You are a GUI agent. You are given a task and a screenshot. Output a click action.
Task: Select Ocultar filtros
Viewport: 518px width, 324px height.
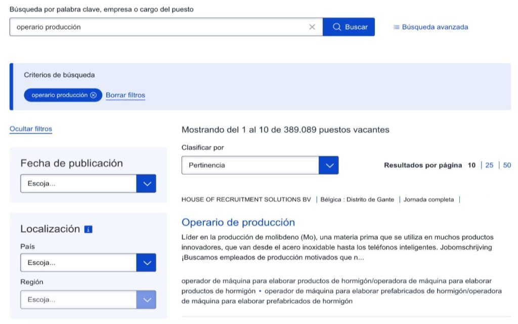click(x=30, y=129)
